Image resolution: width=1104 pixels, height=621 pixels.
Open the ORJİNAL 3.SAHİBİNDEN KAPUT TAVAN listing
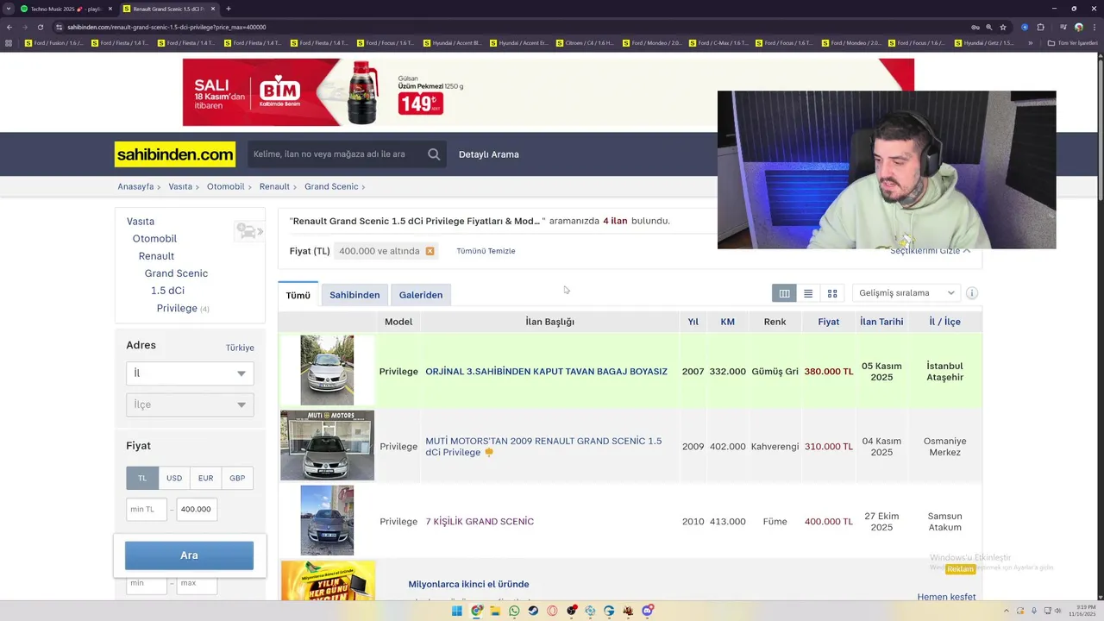tap(546, 372)
